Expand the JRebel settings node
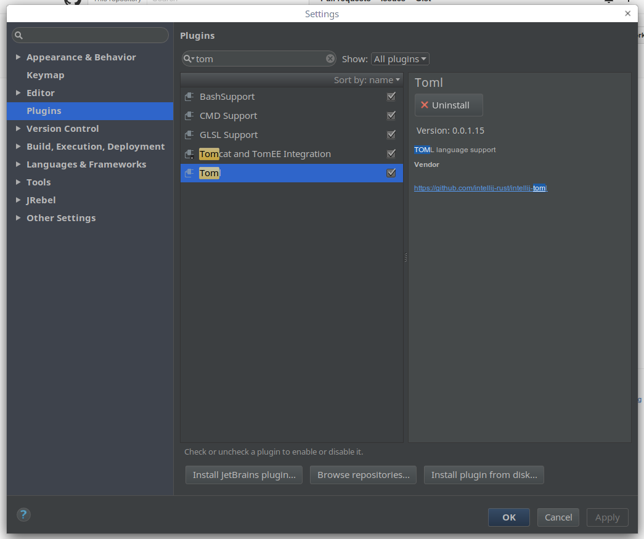This screenshot has height=539, width=644. pyautogui.click(x=18, y=200)
